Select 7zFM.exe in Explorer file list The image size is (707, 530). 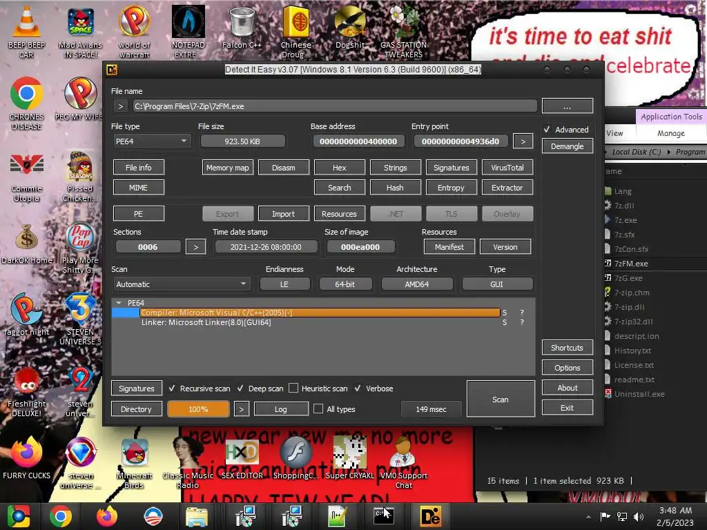pyautogui.click(x=631, y=264)
